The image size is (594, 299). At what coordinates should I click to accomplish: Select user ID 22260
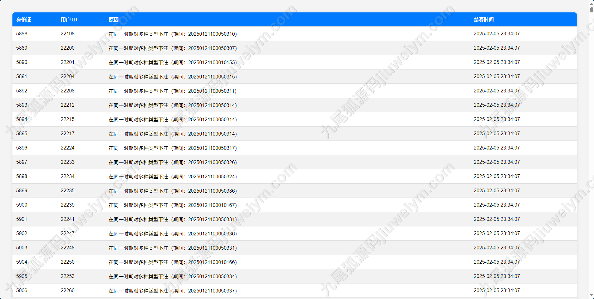(67, 290)
